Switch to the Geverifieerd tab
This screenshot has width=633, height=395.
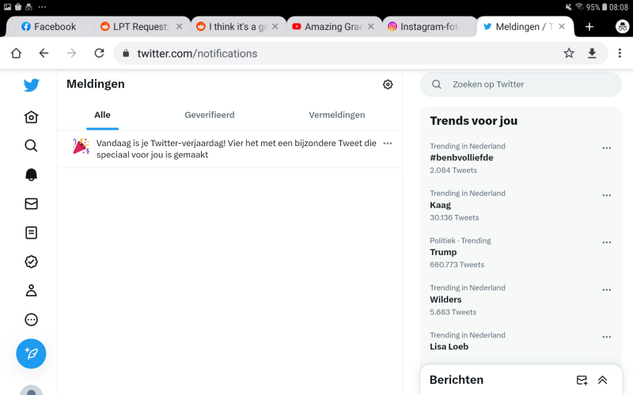pos(210,115)
